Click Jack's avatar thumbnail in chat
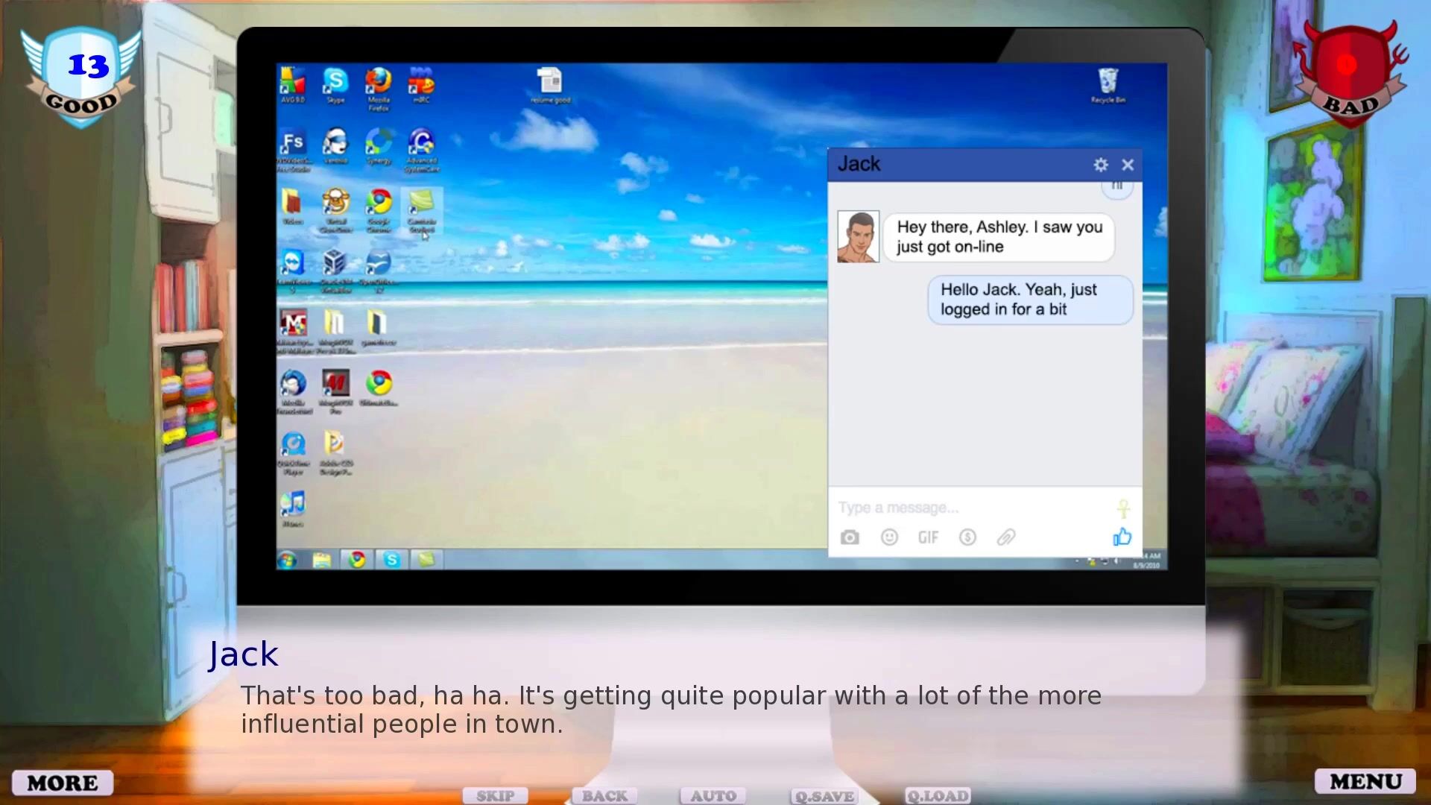Screen dimensions: 1431x805 [x=858, y=236]
